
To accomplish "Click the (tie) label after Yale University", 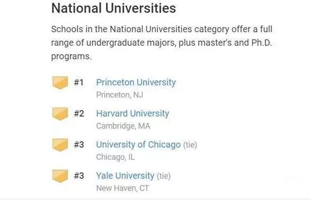I will [x=164, y=176].
